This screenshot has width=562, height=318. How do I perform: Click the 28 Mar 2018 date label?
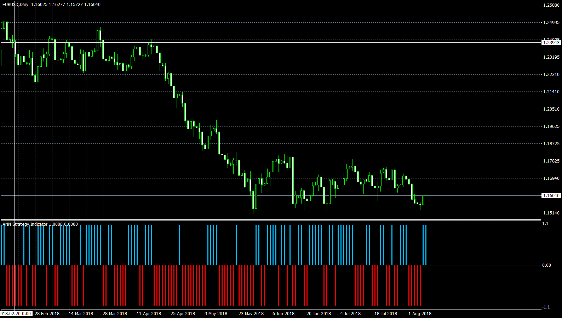(x=115, y=314)
